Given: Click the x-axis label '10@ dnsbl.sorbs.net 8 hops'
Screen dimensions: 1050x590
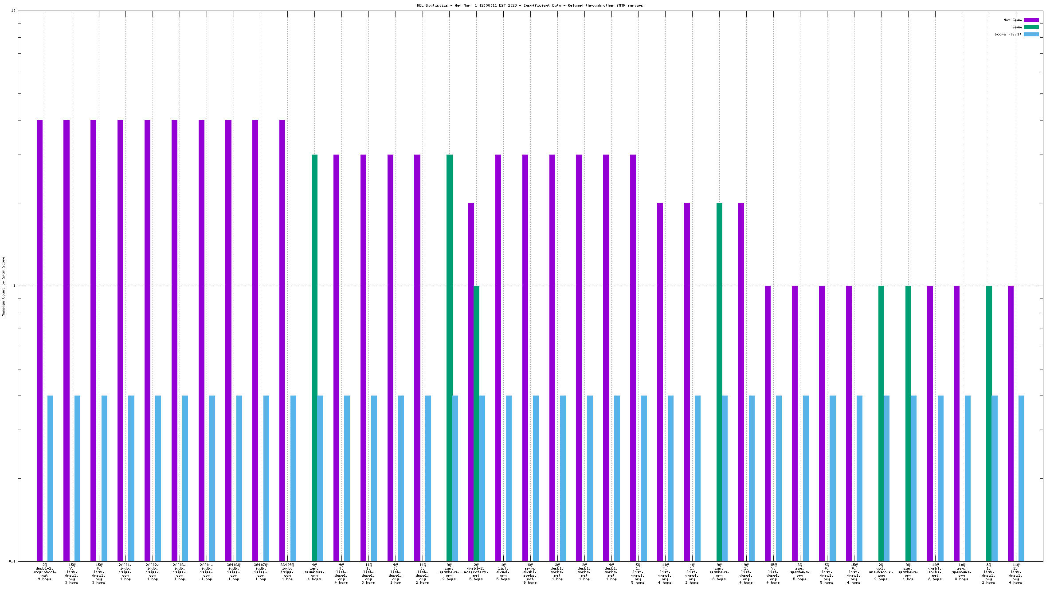Looking at the screenshot, I should click(x=935, y=572).
